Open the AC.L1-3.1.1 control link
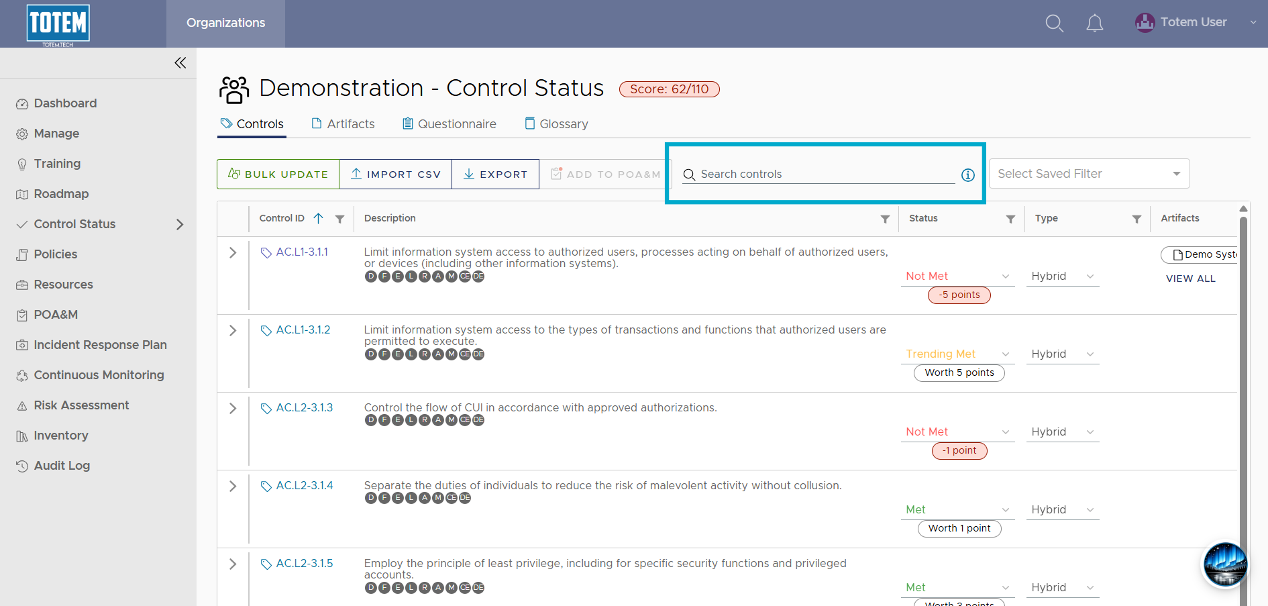The height and width of the screenshot is (606, 1268). point(302,252)
